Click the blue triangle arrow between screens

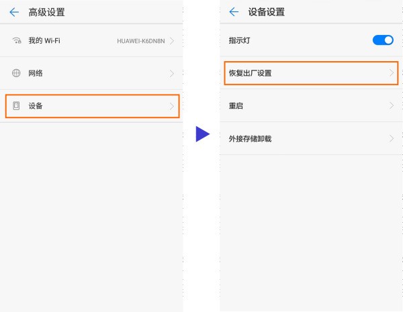(202, 134)
